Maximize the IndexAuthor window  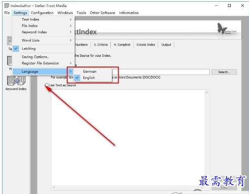tap(229, 5)
